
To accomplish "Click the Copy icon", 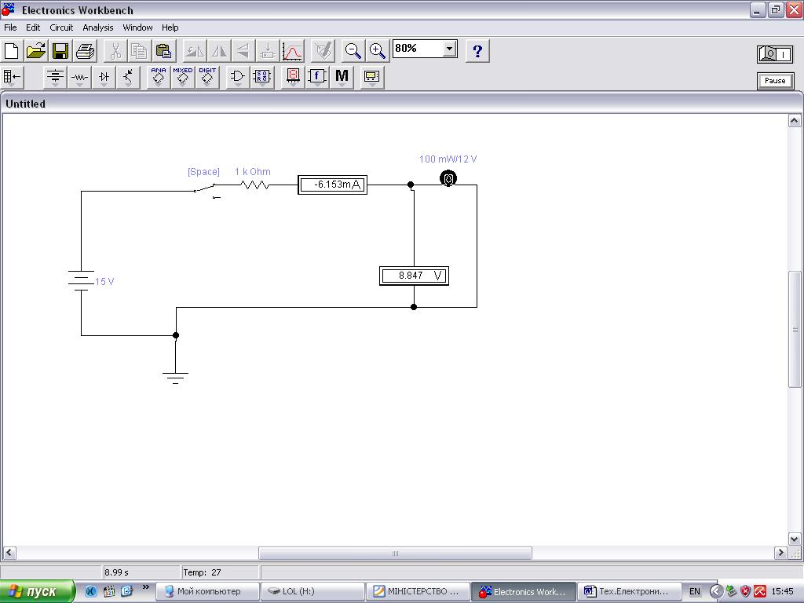I will 140,51.
